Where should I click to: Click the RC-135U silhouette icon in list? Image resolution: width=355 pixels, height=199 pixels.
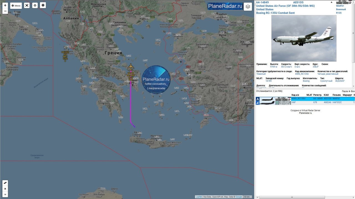tap(268, 99)
